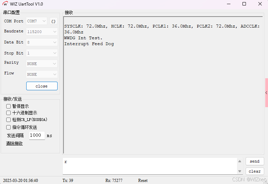Click Reset in the status bar
This screenshot has width=268, height=184.
[x=143, y=181]
